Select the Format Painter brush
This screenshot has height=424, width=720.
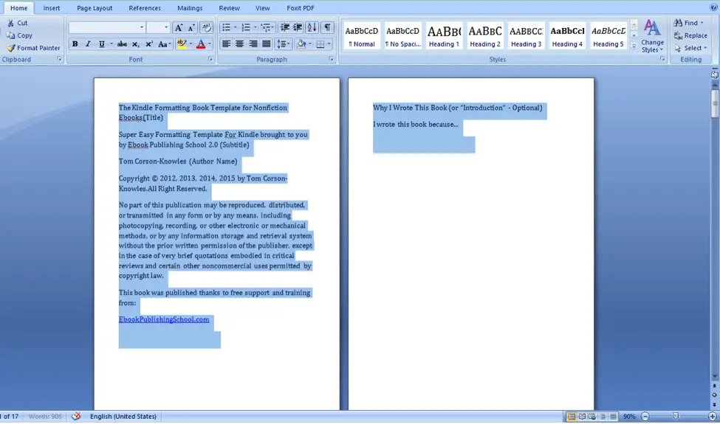coord(11,48)
